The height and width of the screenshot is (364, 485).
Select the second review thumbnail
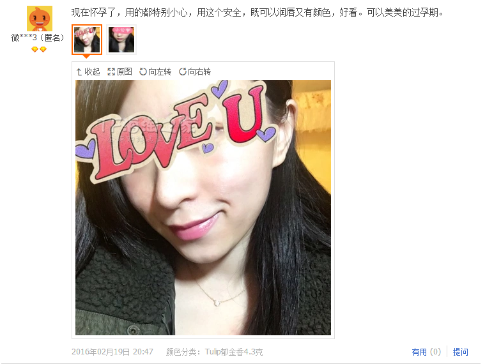pyautogui.click(x=121, y=40)
